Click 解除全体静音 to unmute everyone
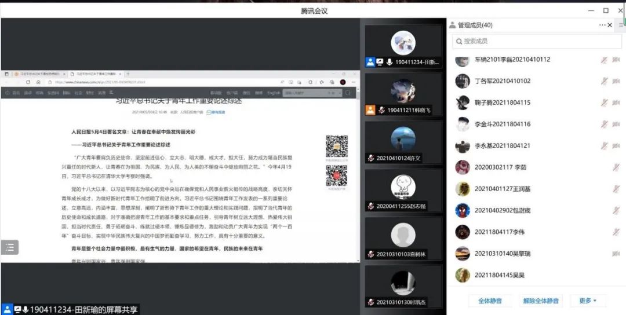626x315 pixels. coord(540,301)
